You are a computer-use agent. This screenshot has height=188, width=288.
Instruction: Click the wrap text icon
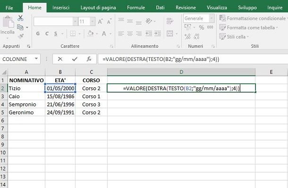click(169, 21)
